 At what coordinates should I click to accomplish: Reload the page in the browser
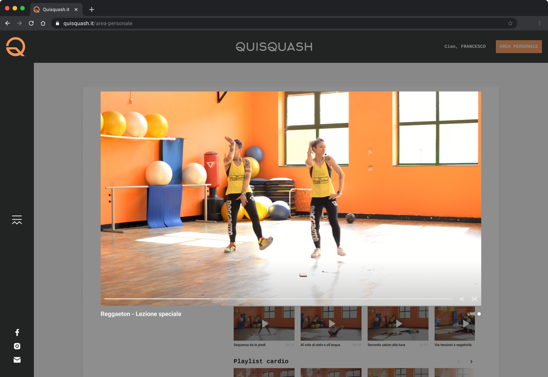click(31, 23)
